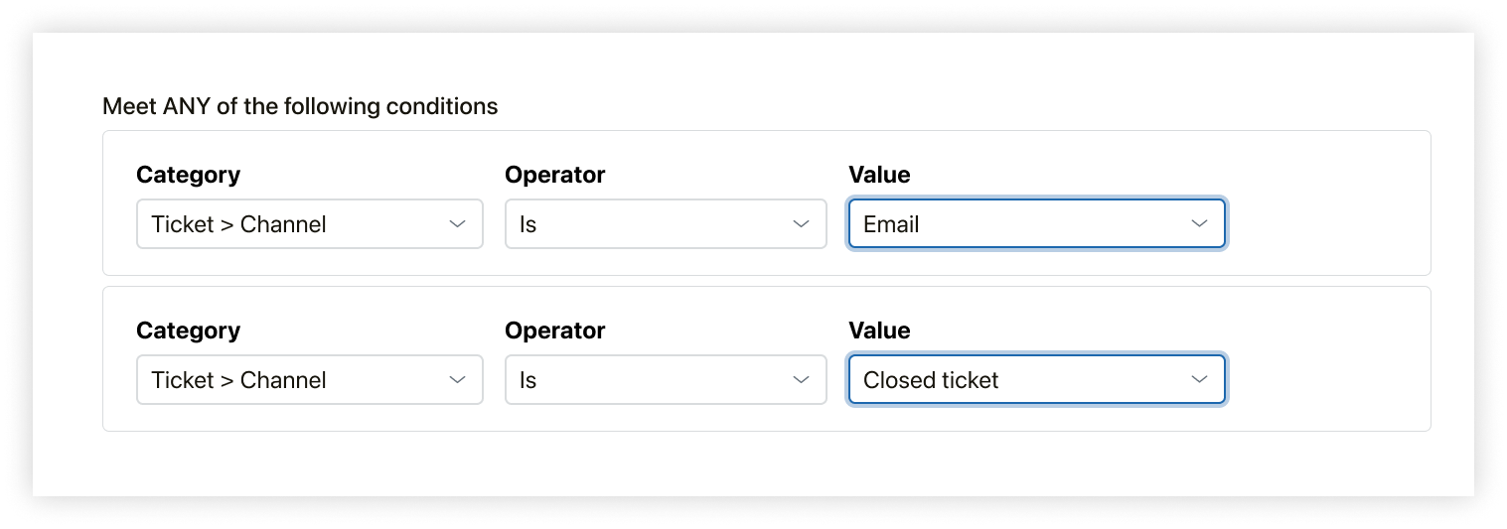Click the chevron arrow in second row's Operator field
This screenshot has height=529, width=1507.
[x=802, y=380]
